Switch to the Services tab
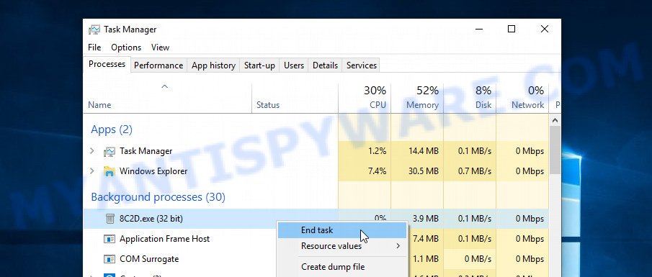The image size is (652, 277). tap(362, 65)
